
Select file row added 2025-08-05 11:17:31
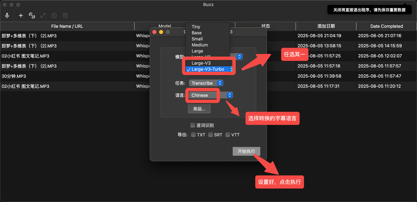pos(208,86)
